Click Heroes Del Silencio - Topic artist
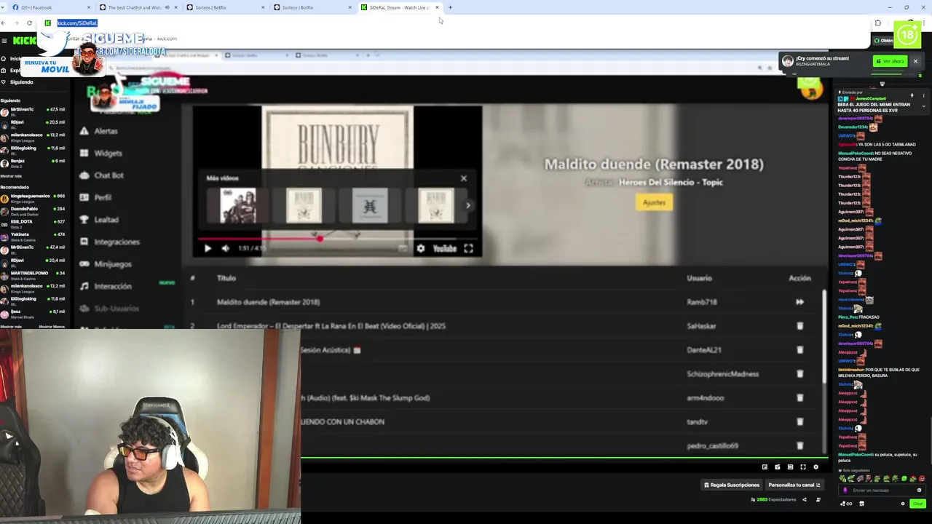The width and height of the screenshot is (932, 524). tap(671, 182)
